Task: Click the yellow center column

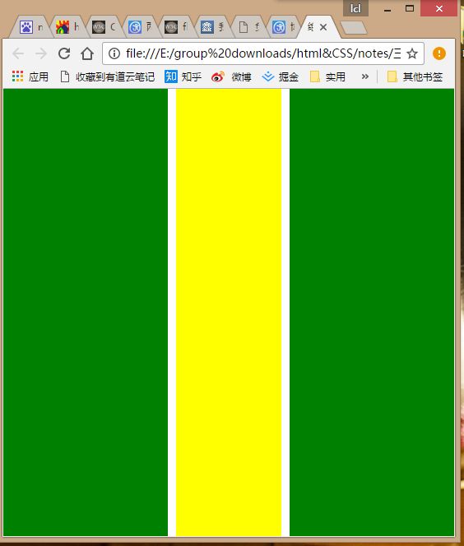Action: click(229, 312)
